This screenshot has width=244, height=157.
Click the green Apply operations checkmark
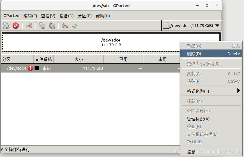tap(75, 26)
